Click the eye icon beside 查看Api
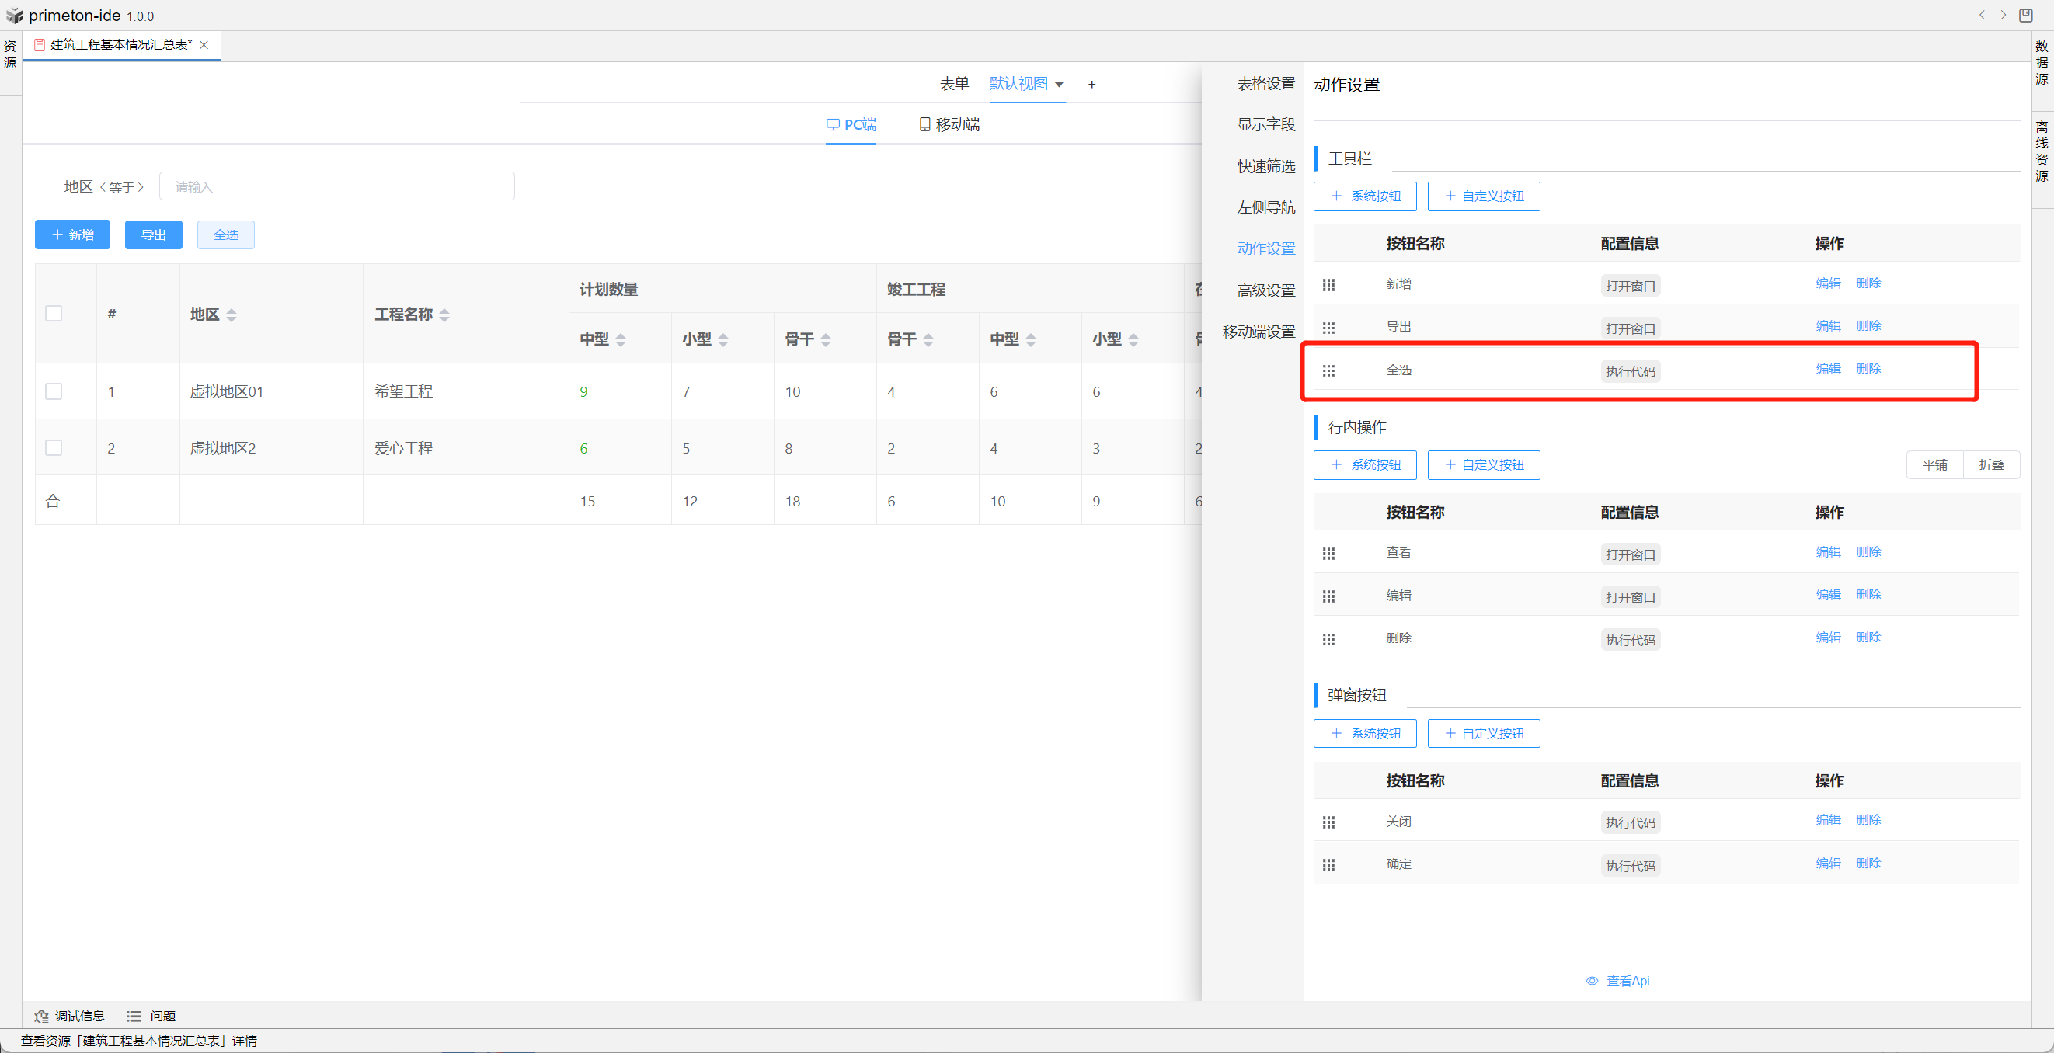 [1592, 981]
